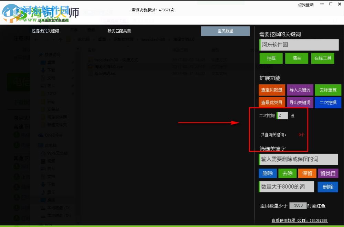The width and height of the screenshot is (344, 227).
Task: Open WPS云文档 from the sidebar
Action: point(54,153)
